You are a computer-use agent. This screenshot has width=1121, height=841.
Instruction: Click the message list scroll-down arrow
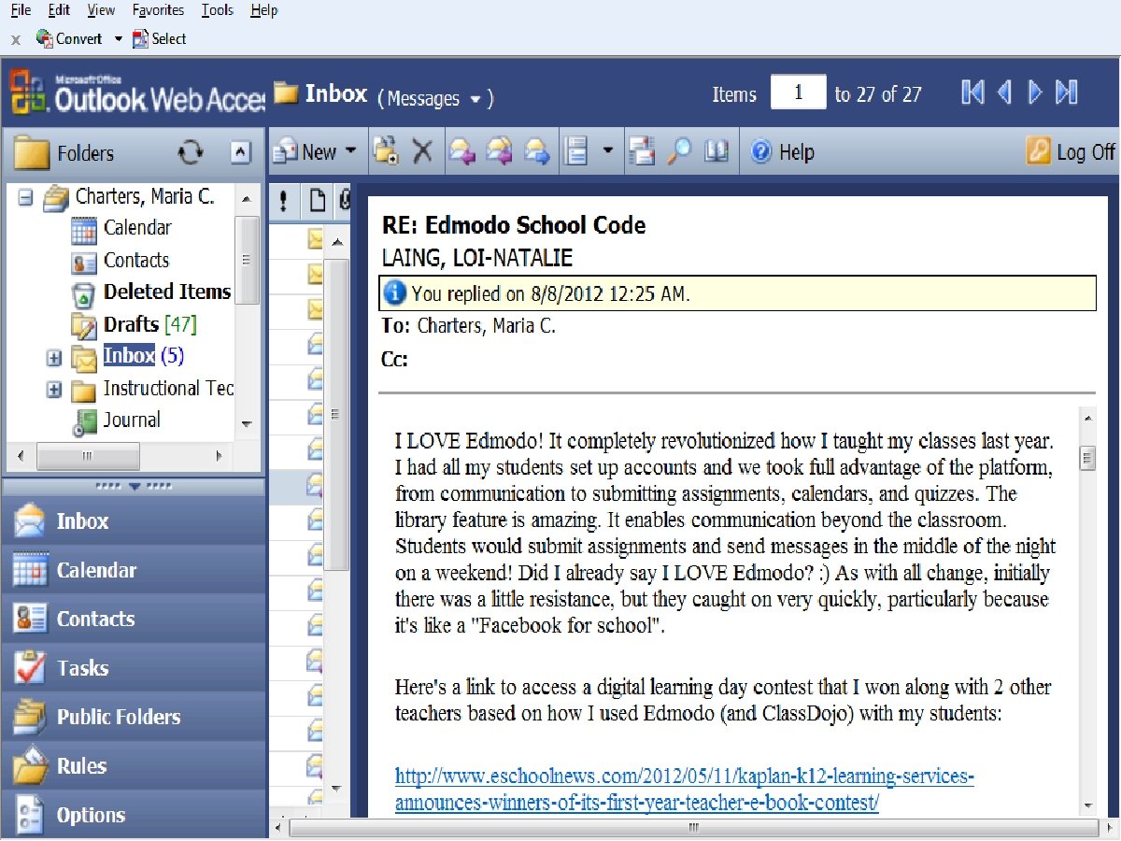point(337,790)
